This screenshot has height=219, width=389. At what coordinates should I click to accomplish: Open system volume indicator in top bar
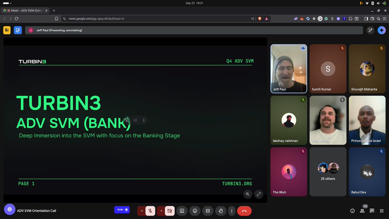coord(378,3)
